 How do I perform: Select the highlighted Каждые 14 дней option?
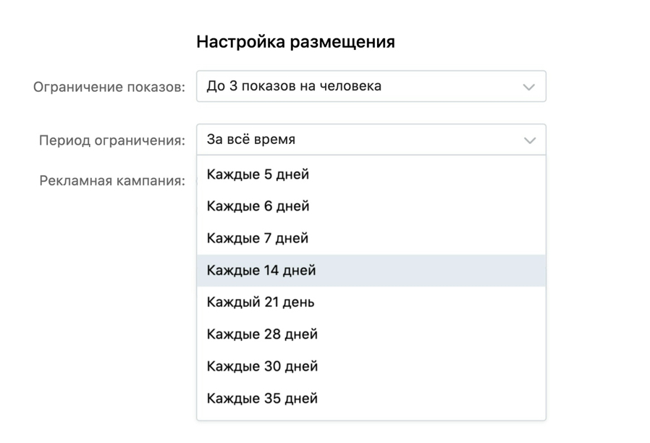point(261,269)
